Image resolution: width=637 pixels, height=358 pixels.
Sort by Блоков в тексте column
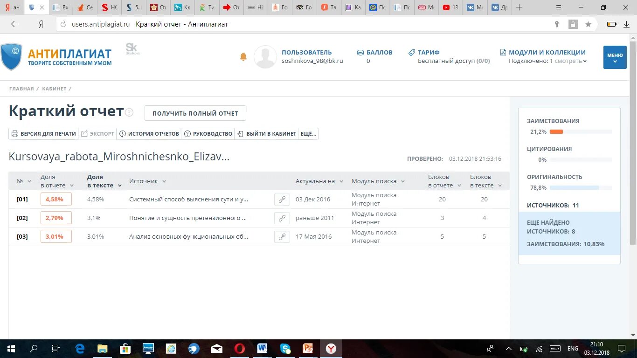pos(499,186)
